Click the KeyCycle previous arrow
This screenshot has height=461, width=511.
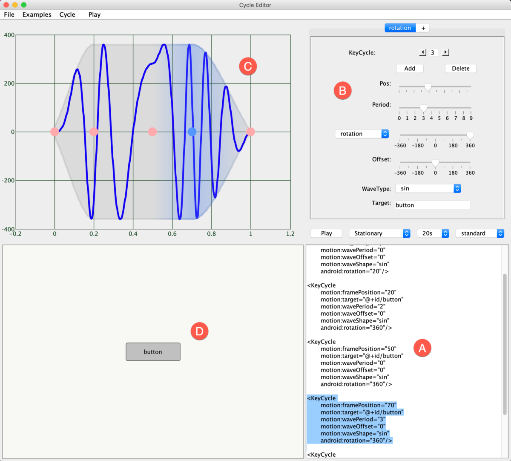click(x=422, y=52)
